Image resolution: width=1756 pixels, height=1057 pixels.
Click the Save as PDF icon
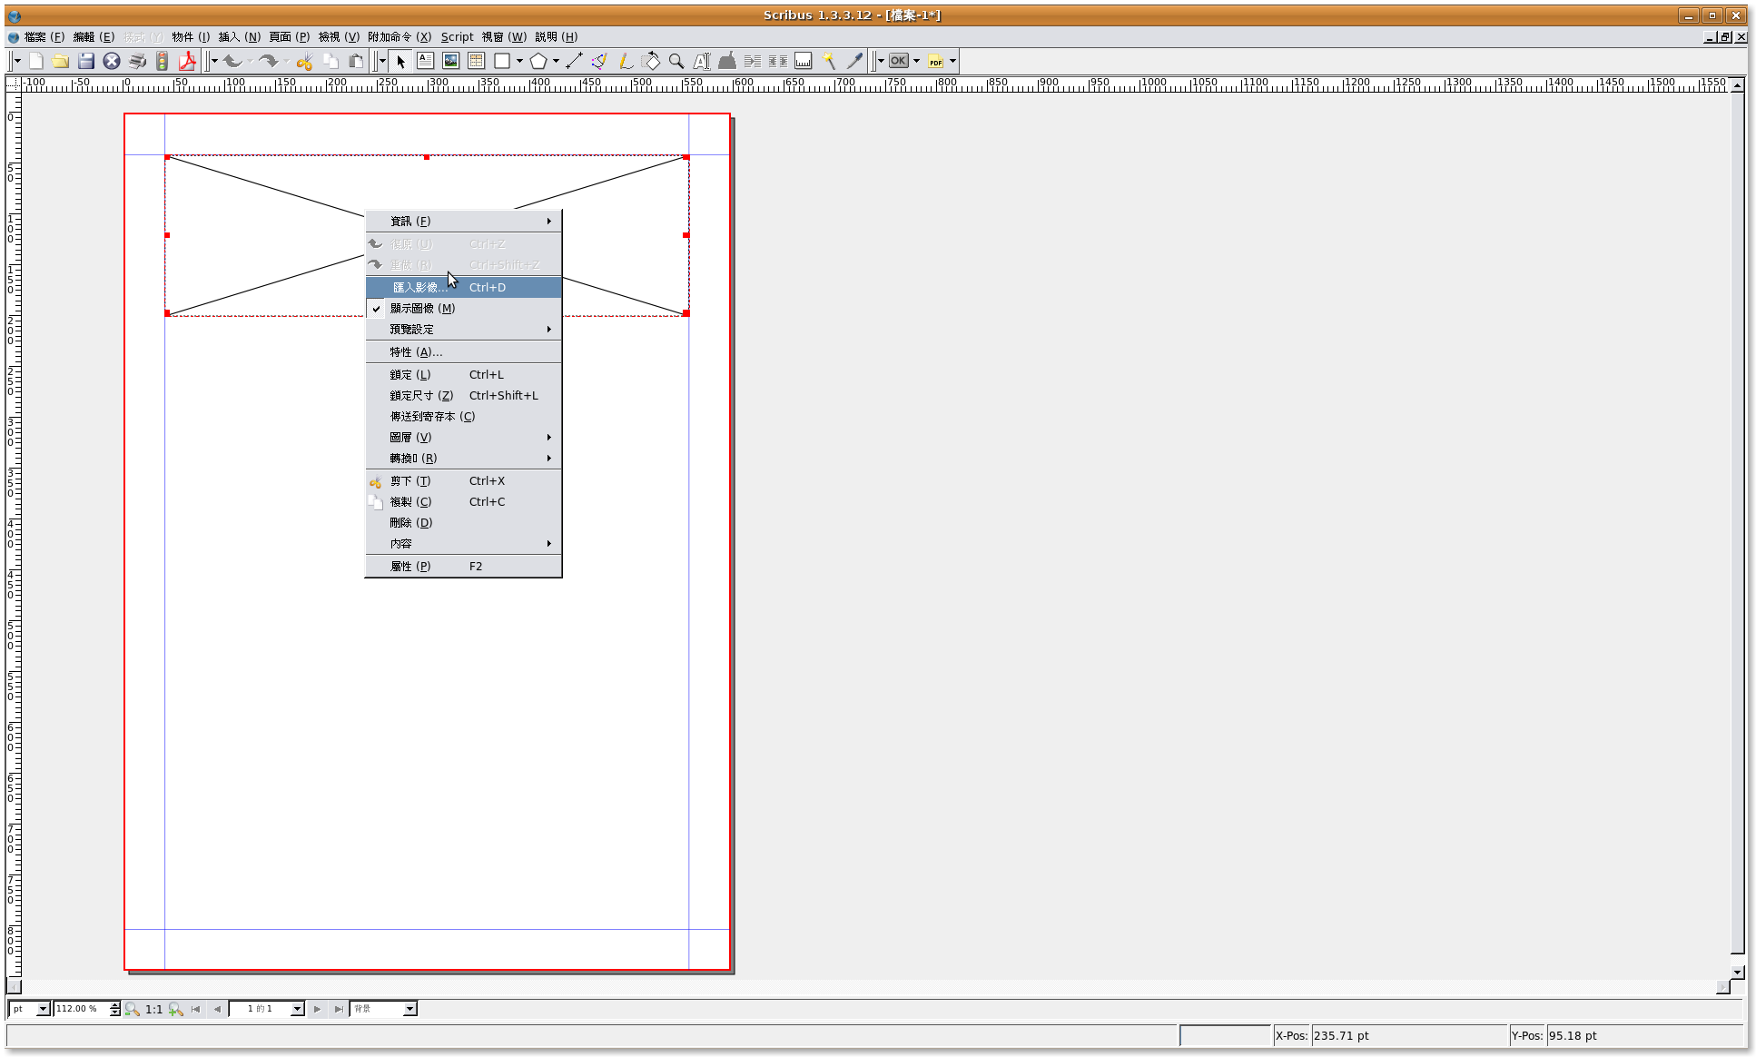click(187, 61)
